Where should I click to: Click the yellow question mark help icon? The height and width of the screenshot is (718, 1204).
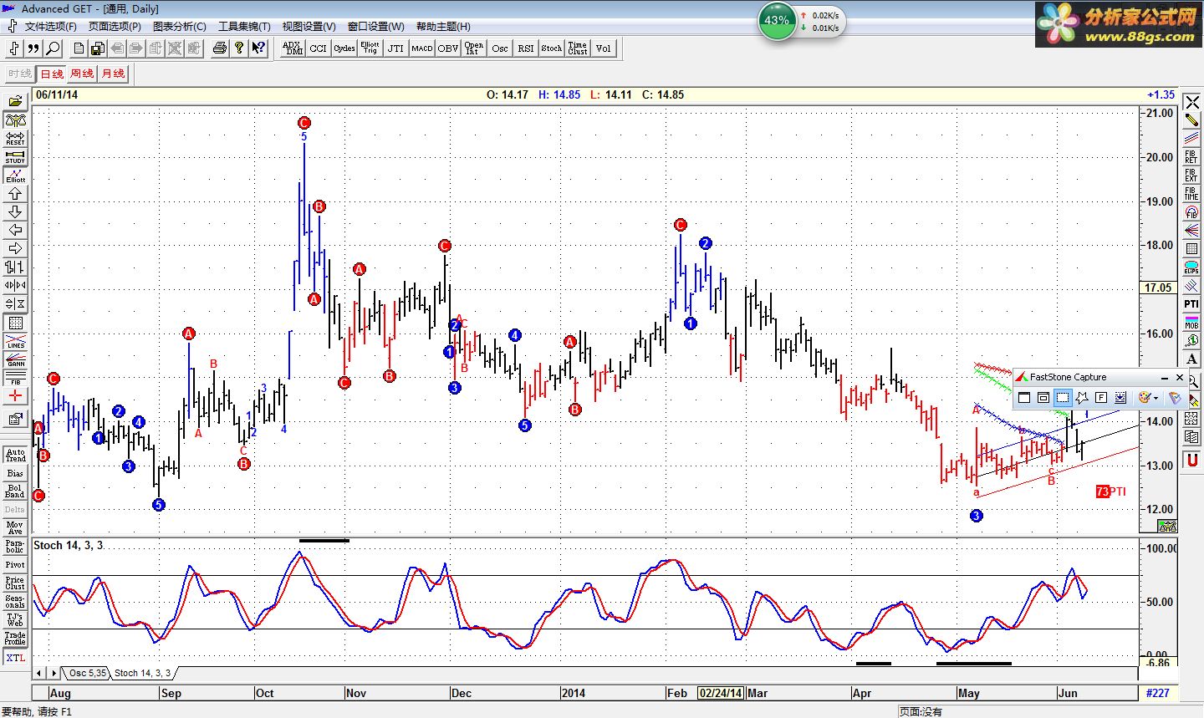[x=239, y=48]
